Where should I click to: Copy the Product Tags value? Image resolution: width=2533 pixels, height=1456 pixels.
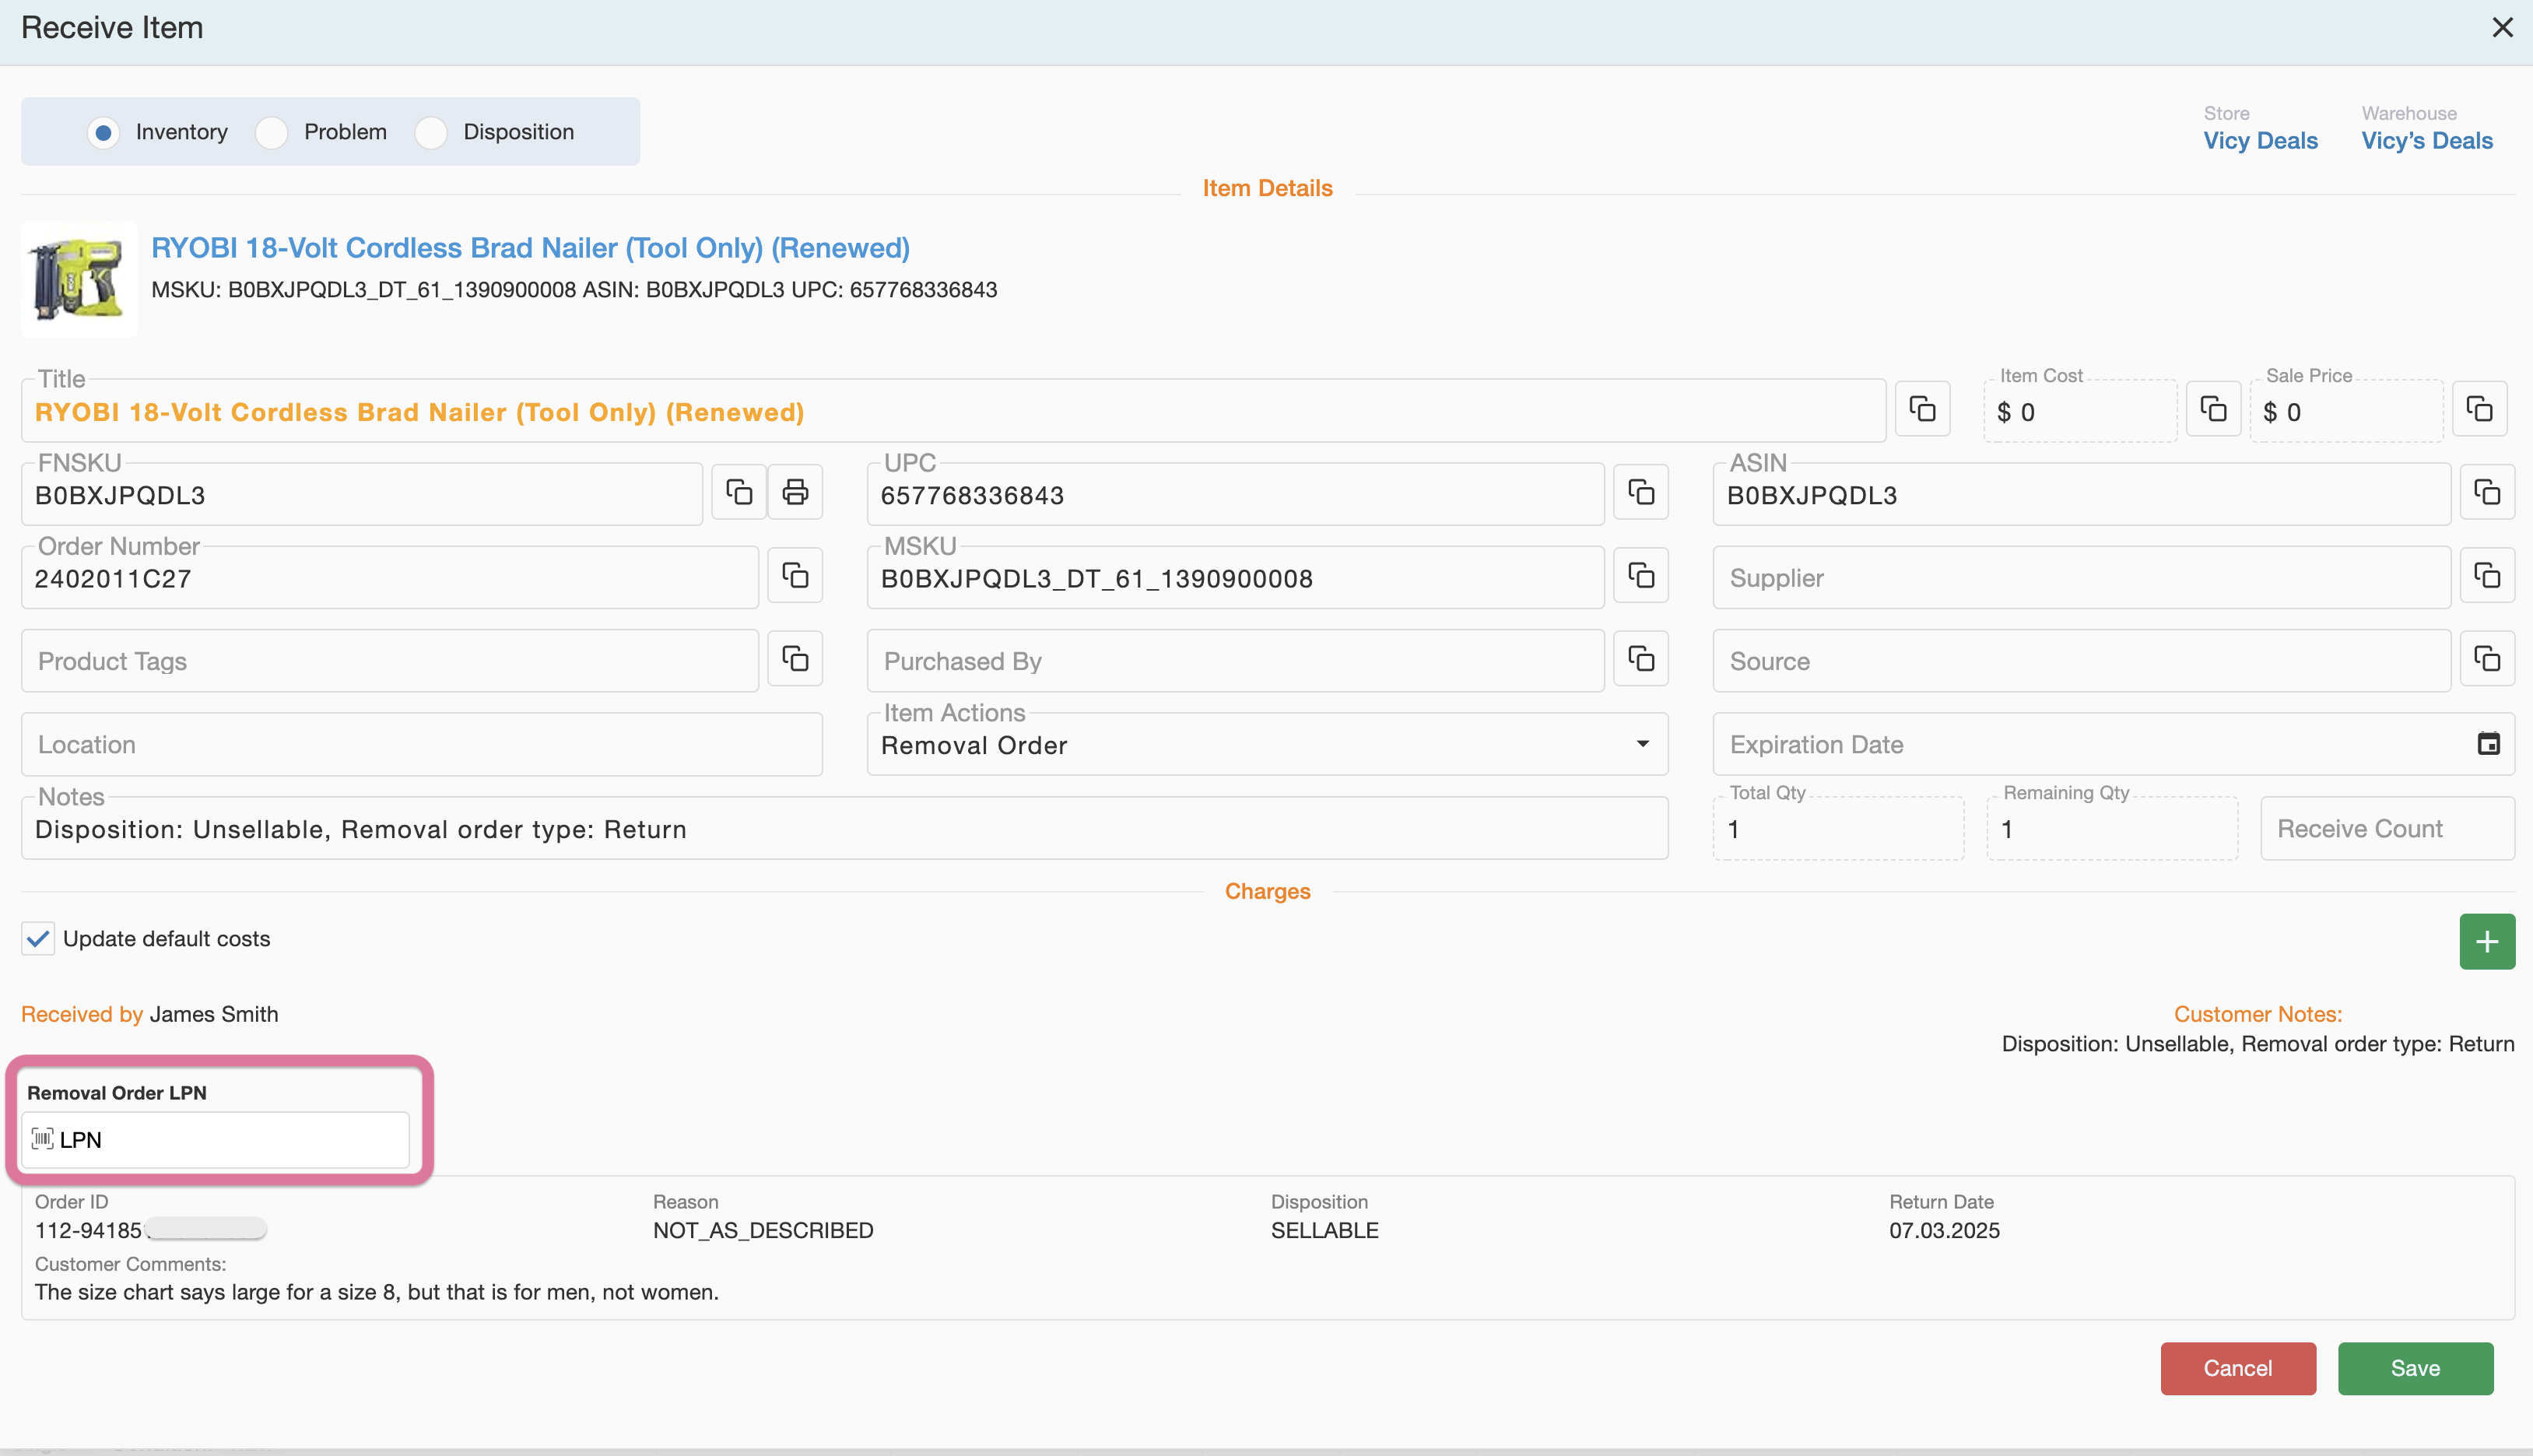(795, 658)
